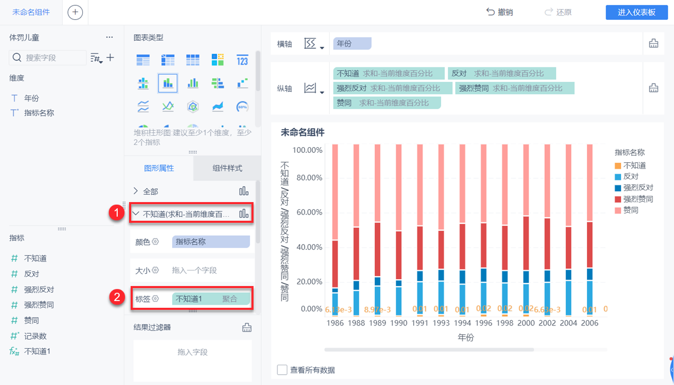Open 大小 settings gear
Image resolution: width=674 pixels, height=385 pixels.
click(x=155, y=270)
